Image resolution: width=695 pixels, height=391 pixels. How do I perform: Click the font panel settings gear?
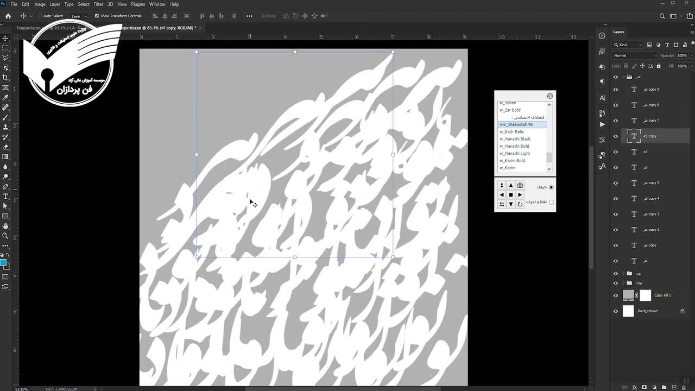pos(549,96)
